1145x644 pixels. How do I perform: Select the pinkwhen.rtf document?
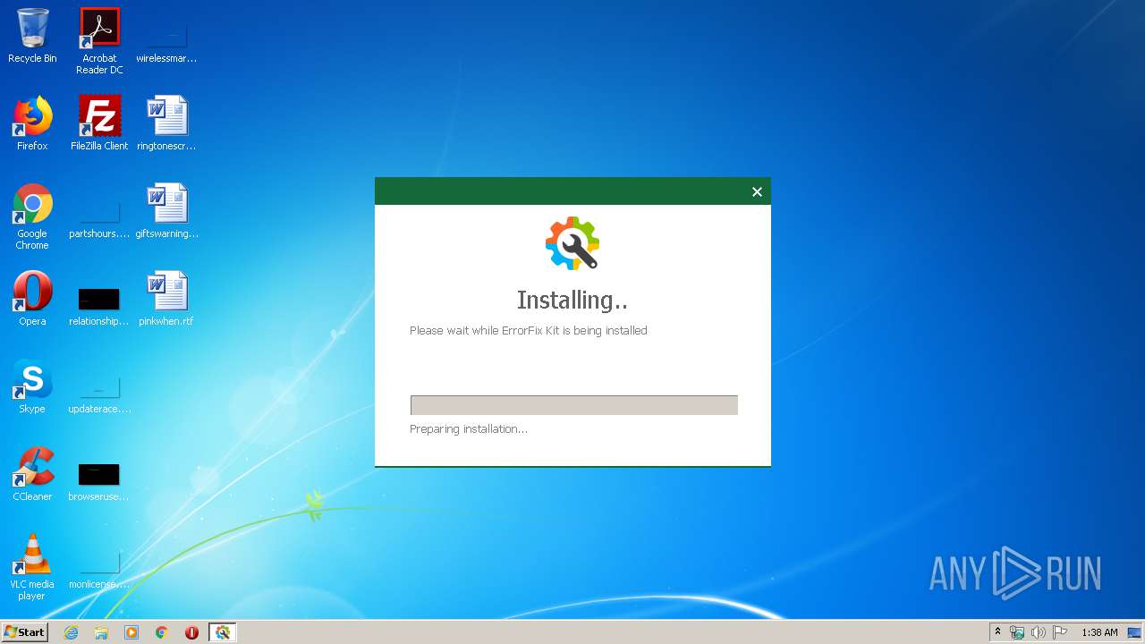point(166,299)
